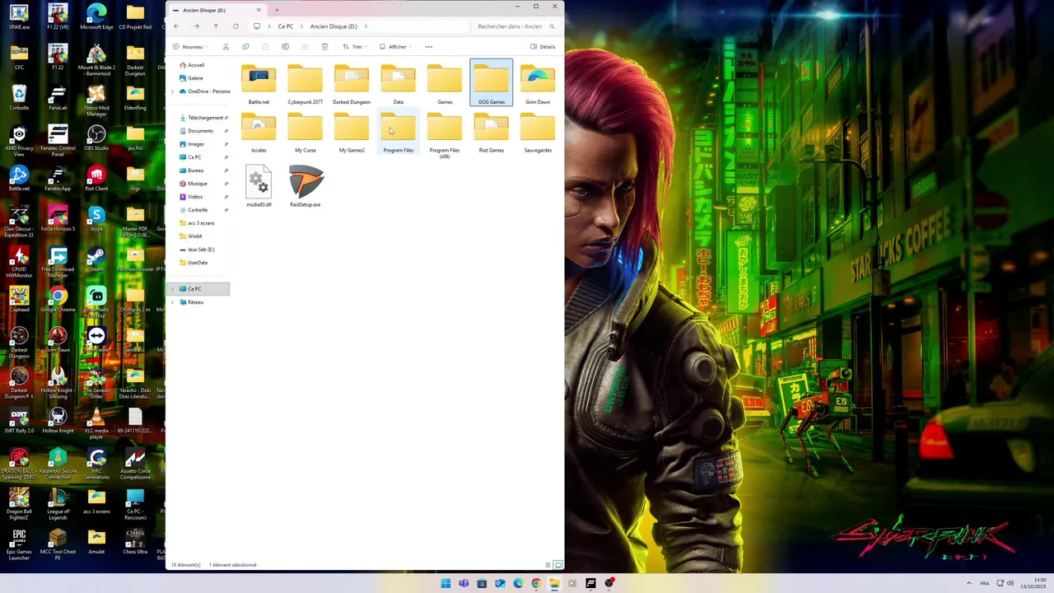Viewport: 1054px width, 593px height.
Task: Go up one folder level arrow
Action: (216, 26)
